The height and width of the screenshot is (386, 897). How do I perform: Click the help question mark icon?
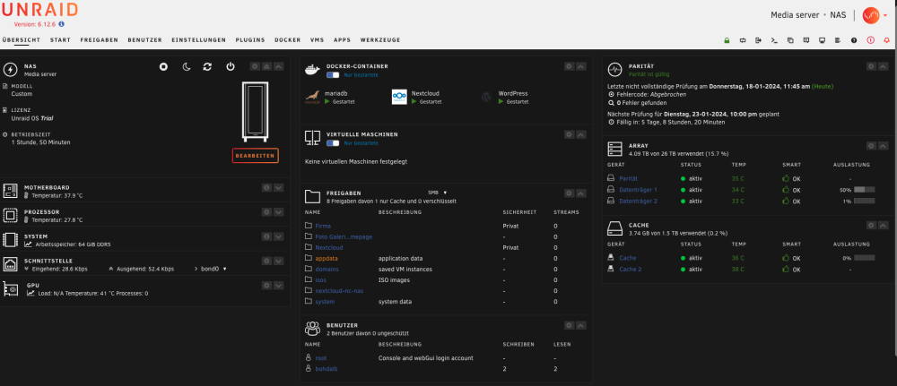[x=854, y=40]
